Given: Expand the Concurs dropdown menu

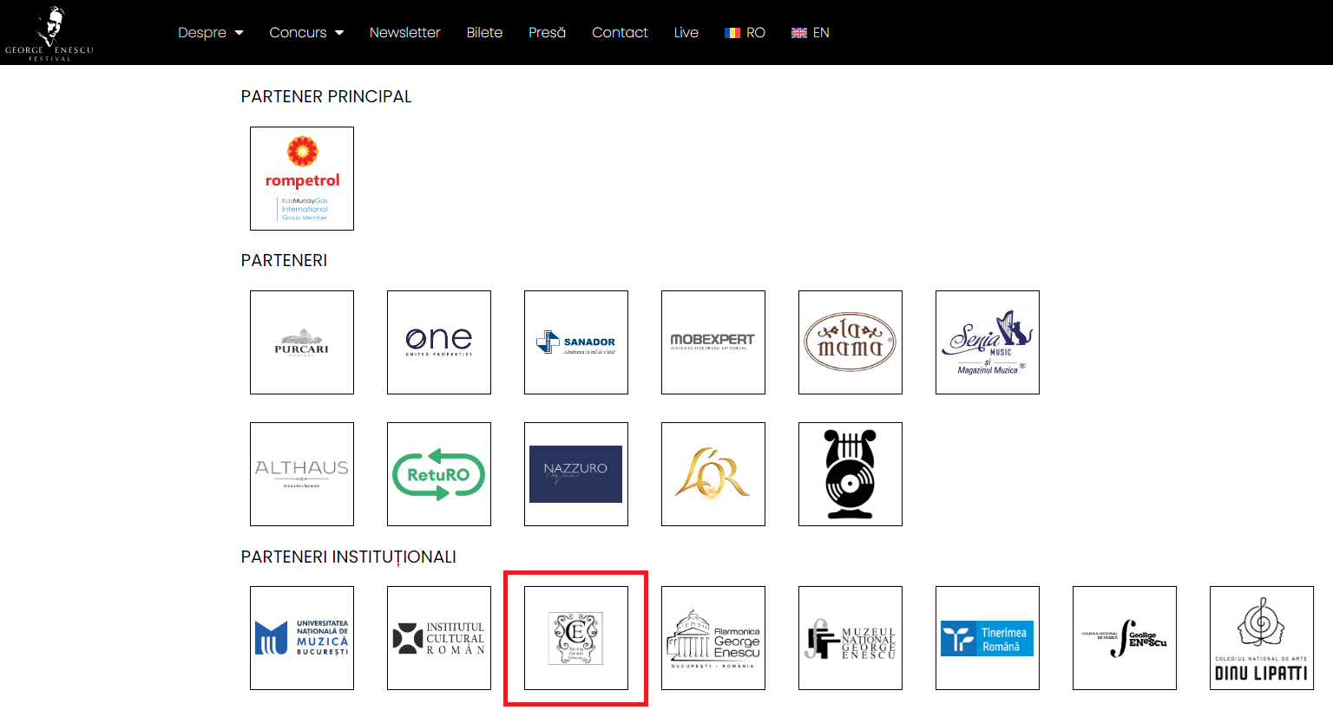Looking at the screenshot, I should tap(306, 33).
